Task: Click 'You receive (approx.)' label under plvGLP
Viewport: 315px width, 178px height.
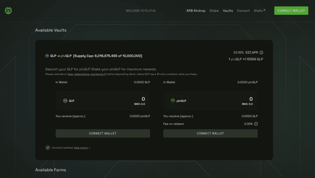Action: pos(178,116)
